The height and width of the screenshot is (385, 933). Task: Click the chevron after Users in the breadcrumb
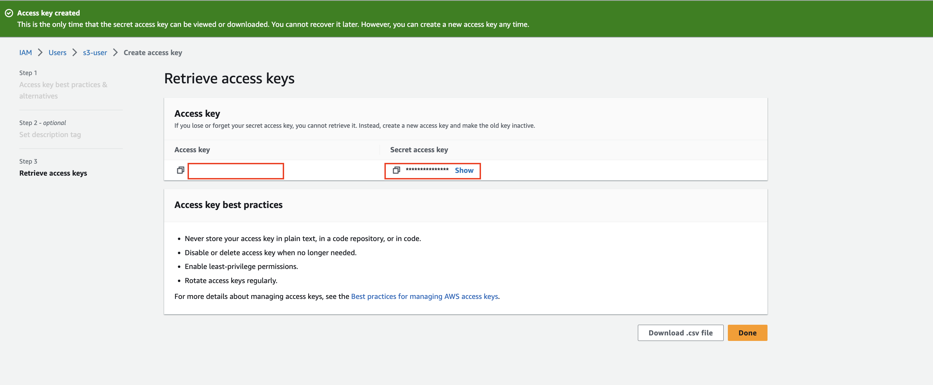point(74,52)
